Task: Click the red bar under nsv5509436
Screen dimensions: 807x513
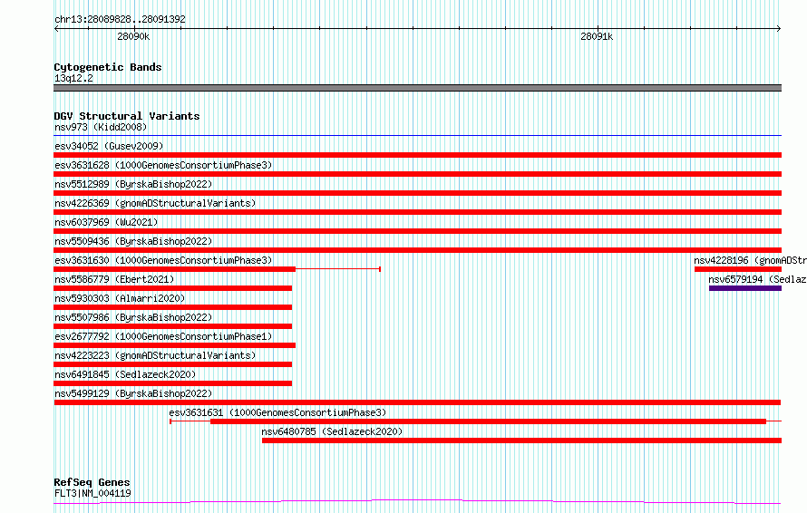Action: click(417, 250)
